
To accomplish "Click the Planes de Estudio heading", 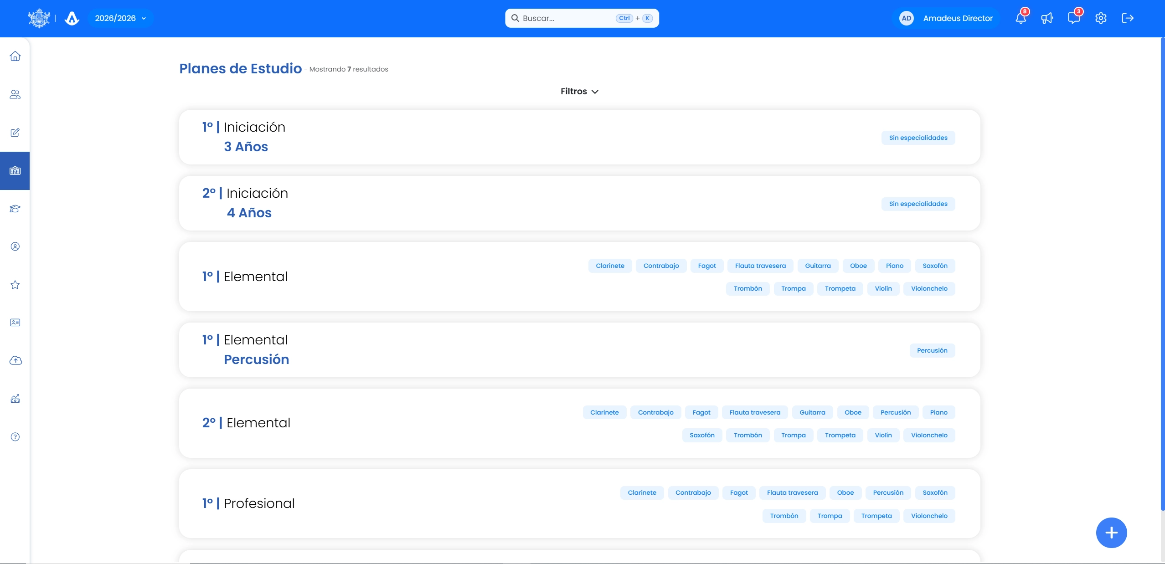I will click(240, 68).
